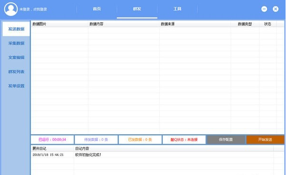The height and width of the screenshot is (175, 287).
Task: Open the 工具 tab
Action: tap(177, 9)
